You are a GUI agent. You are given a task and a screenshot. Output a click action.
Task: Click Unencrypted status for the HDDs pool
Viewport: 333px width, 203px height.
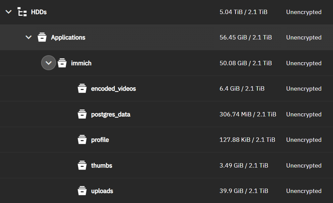[x=304, y=12]
